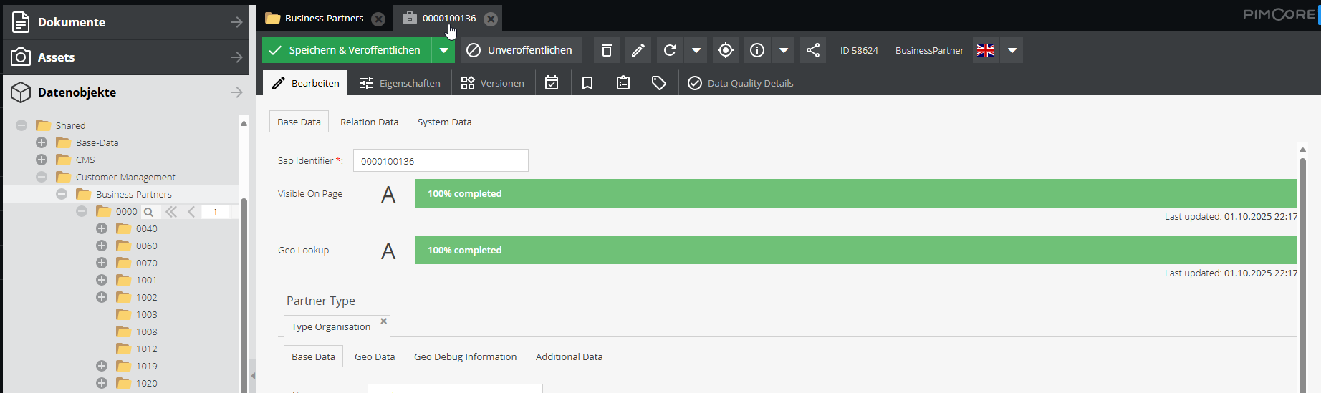The width and height of the screenshot is (1321, 393).
Task: Open the notes clipboard icon tab
Action: (x=623, y=83)
